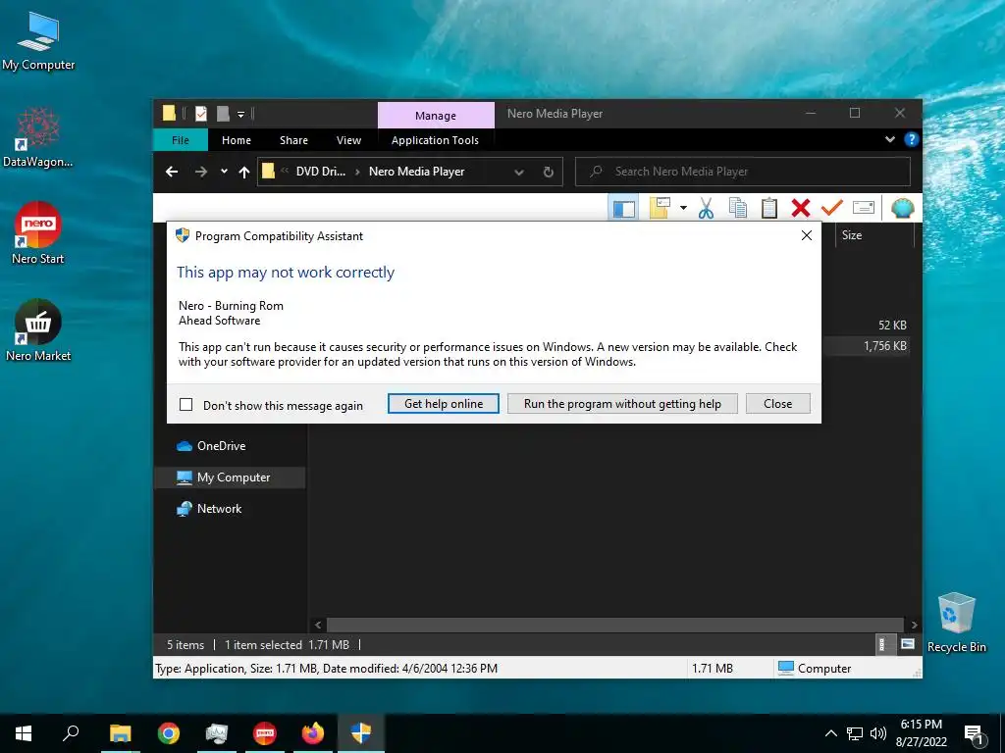Open the File tab
The width and height of the screenshot is (1005, 753).
click(x=181, y=140)
